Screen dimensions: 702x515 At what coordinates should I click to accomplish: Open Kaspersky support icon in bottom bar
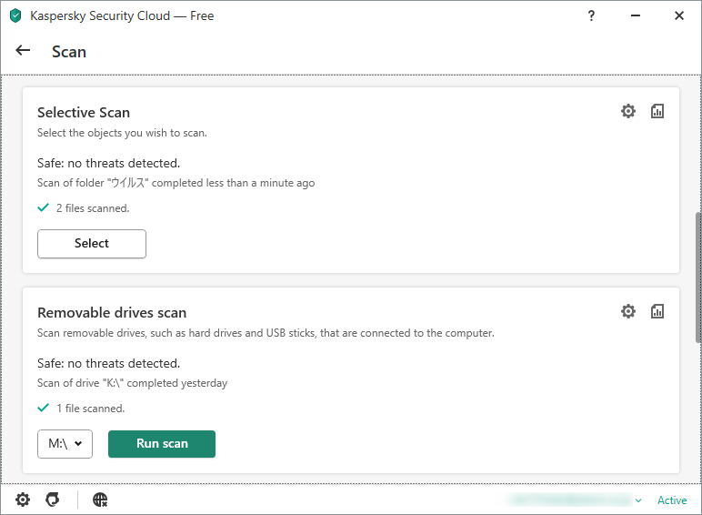pyautogui.click(x=53, y=500)
